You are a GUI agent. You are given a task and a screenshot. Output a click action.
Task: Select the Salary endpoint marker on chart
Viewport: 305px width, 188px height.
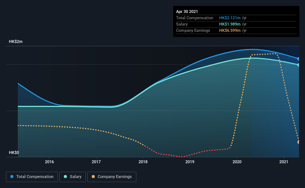[x=298, y=65]
